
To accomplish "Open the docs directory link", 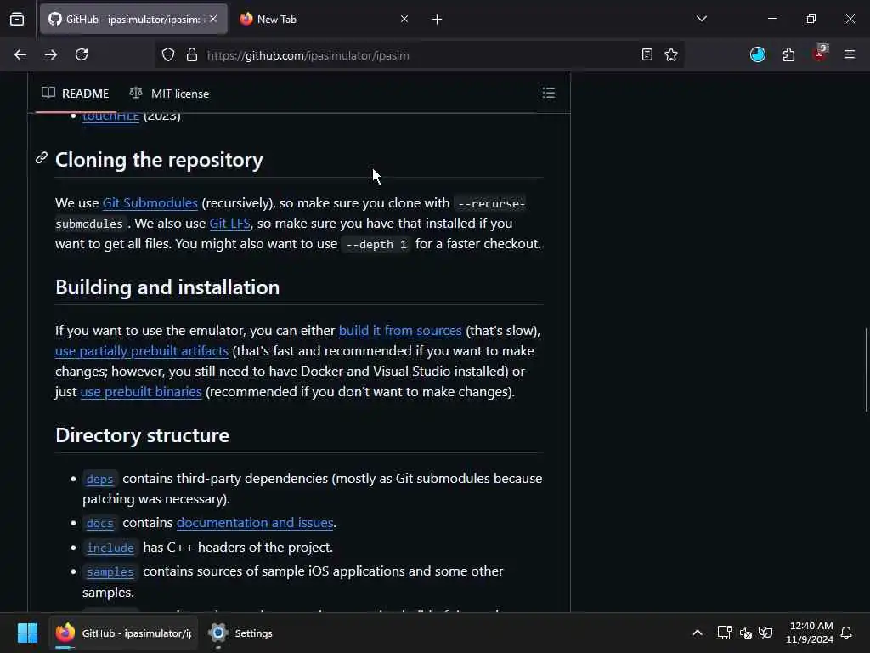I will 99,523.
